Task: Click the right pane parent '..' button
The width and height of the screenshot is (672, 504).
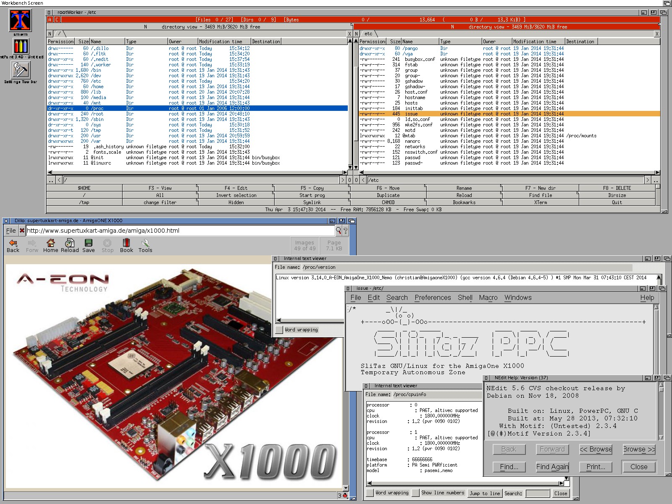Action: pos(656,180)
